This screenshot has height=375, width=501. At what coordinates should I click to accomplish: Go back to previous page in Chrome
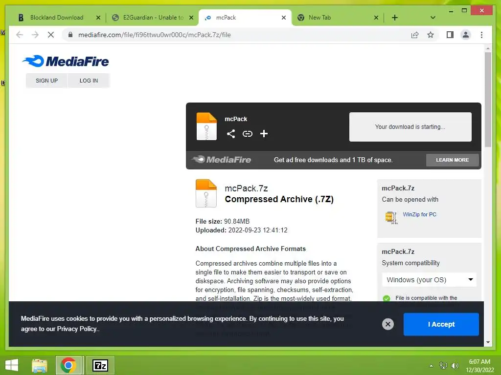click(20, 35)
